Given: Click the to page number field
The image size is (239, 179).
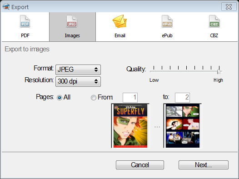Looking at the screenshot, I should coord(182,98).
